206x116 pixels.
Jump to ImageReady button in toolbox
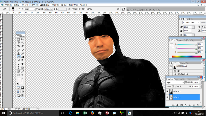(x=20, y=95)
